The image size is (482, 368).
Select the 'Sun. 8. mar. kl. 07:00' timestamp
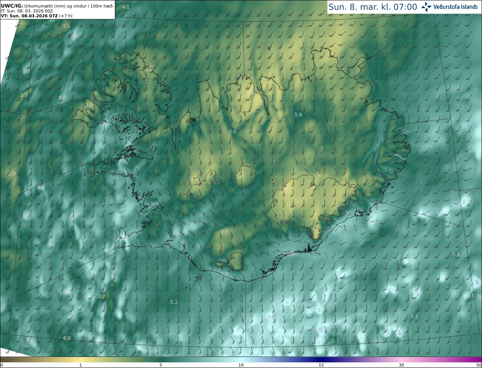[373, 7]
